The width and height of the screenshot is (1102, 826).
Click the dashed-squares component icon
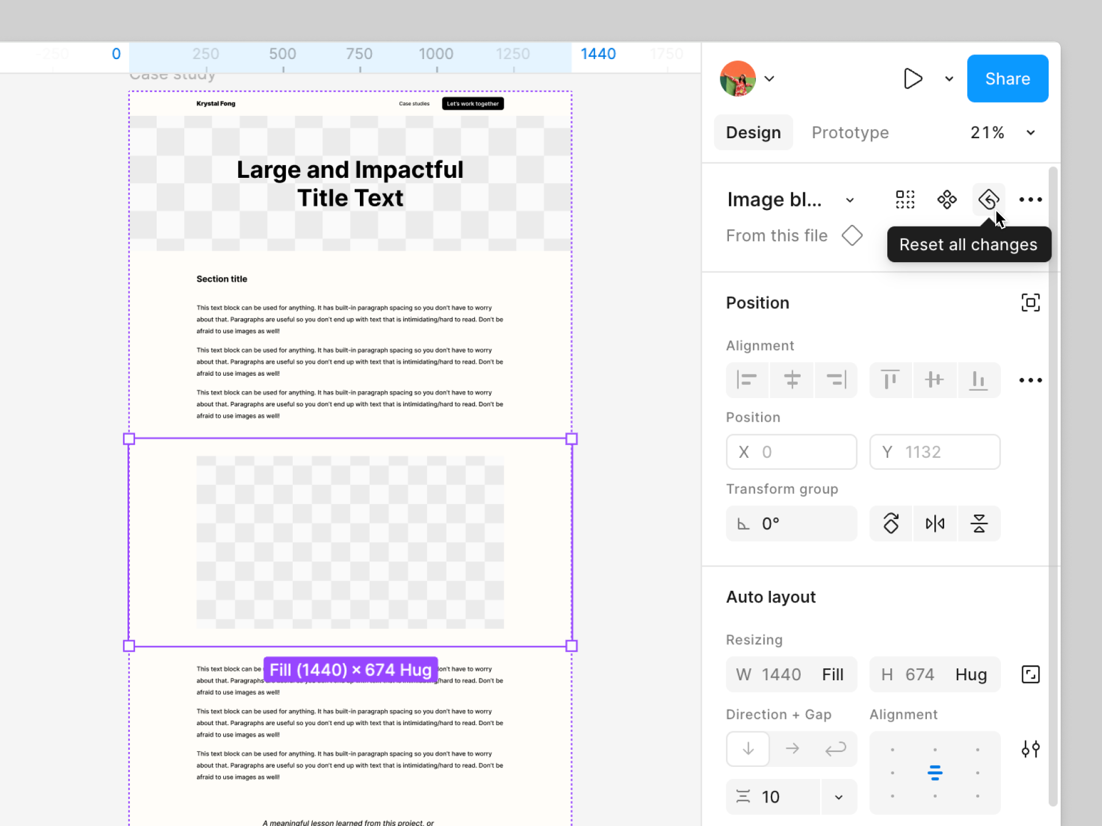[905, 200]
